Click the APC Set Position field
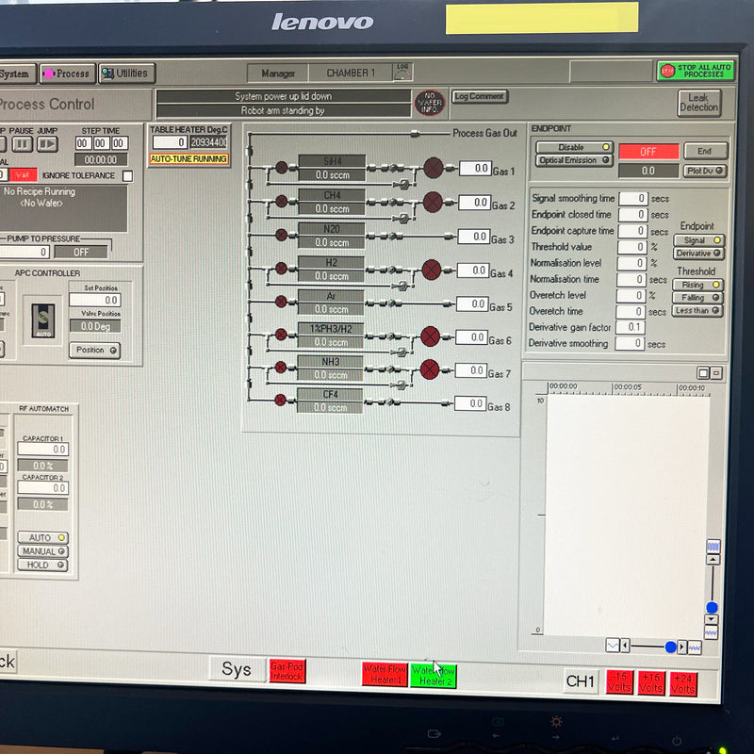 click(95, 300)
